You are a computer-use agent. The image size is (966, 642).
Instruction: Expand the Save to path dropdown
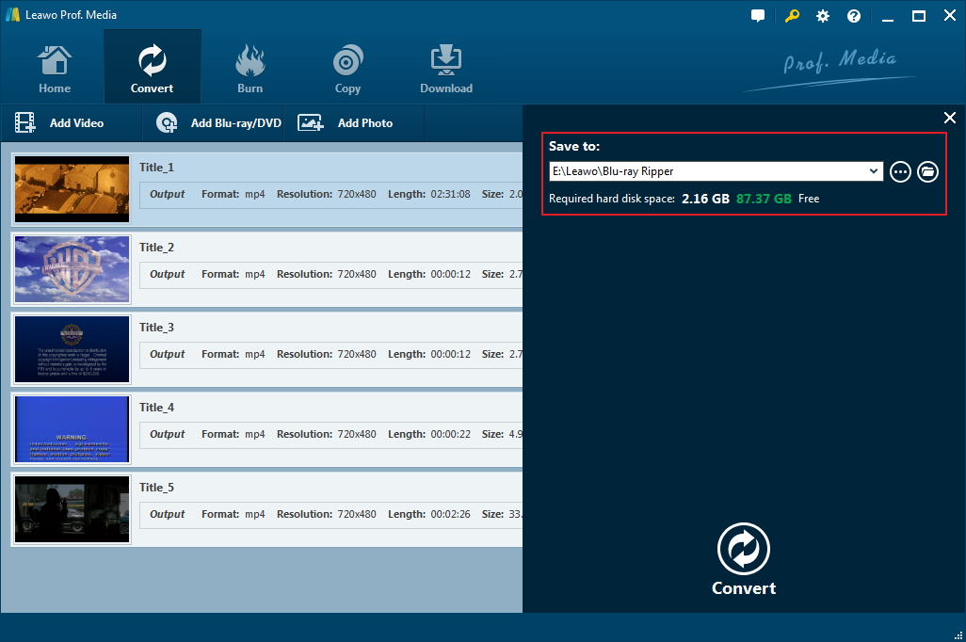[x=874, y=171]
